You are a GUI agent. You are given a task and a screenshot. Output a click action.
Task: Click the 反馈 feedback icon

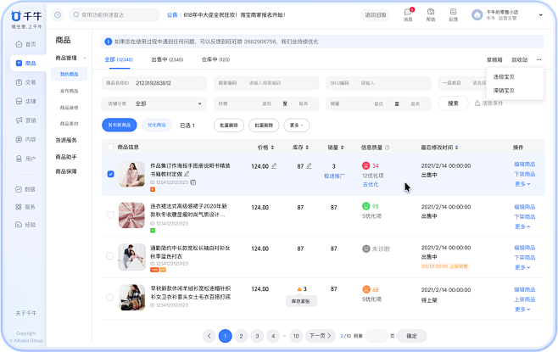(453, 13)
